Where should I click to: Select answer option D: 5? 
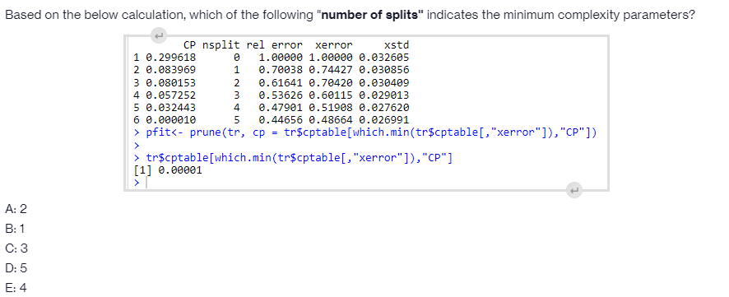click(x=16, y=269)
